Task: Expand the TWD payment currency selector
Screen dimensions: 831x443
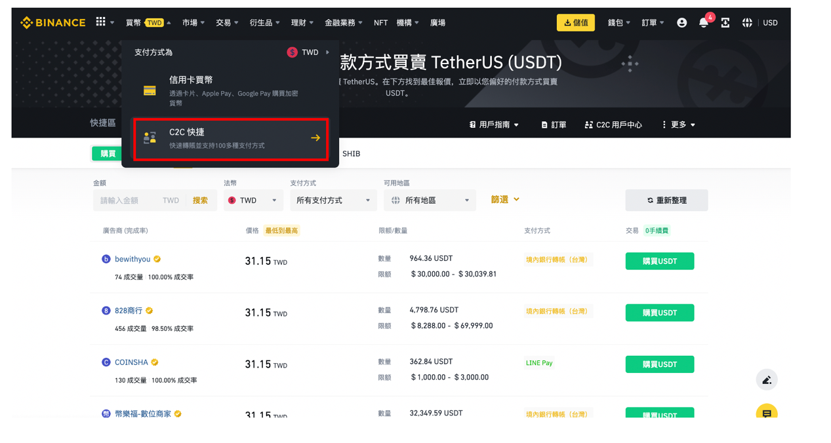Action: pos(308,52)
